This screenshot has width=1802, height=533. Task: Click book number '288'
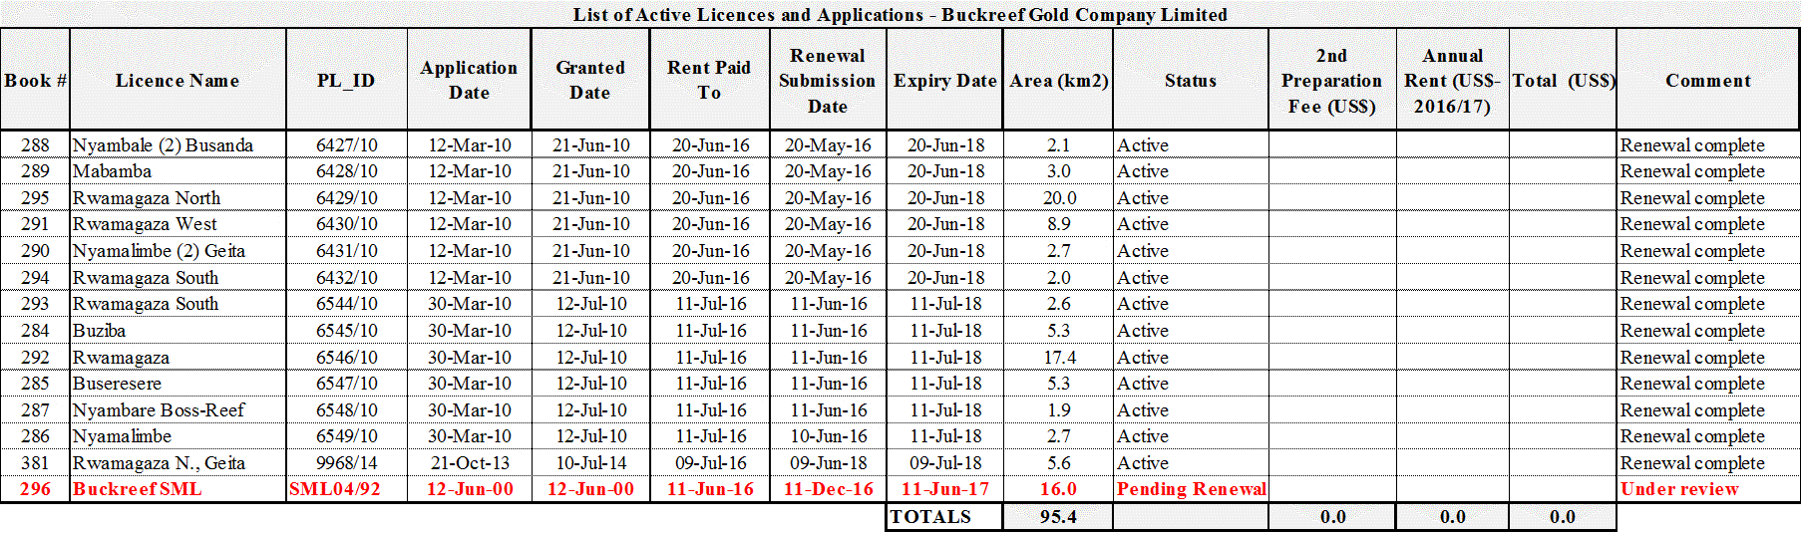[x=35, y=145]
